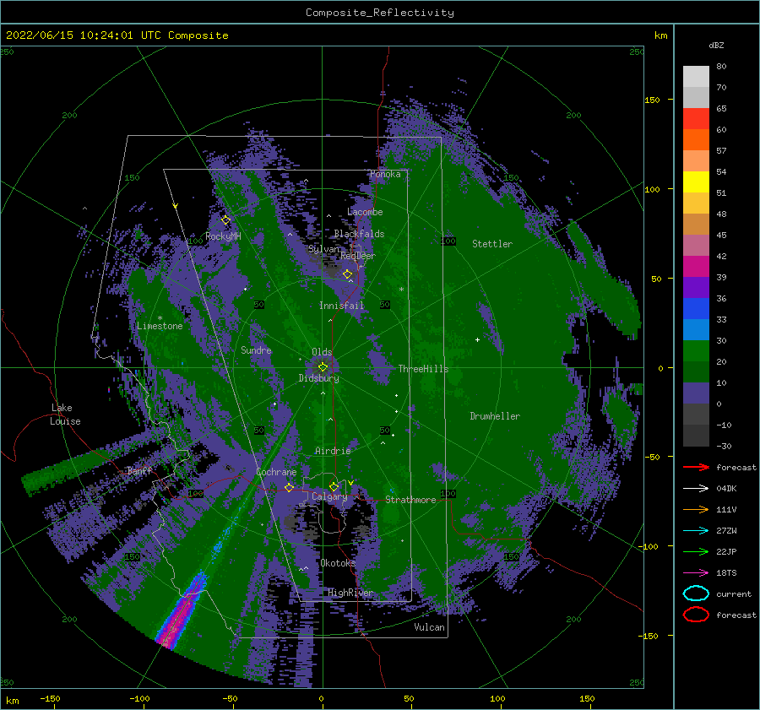Click the -150 tick on bottom km axis
The height and width of the screenshot is (710, 760).
50,698
